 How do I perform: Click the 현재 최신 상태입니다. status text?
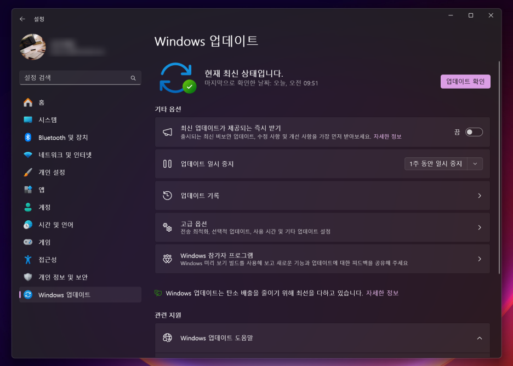[244, 73]
